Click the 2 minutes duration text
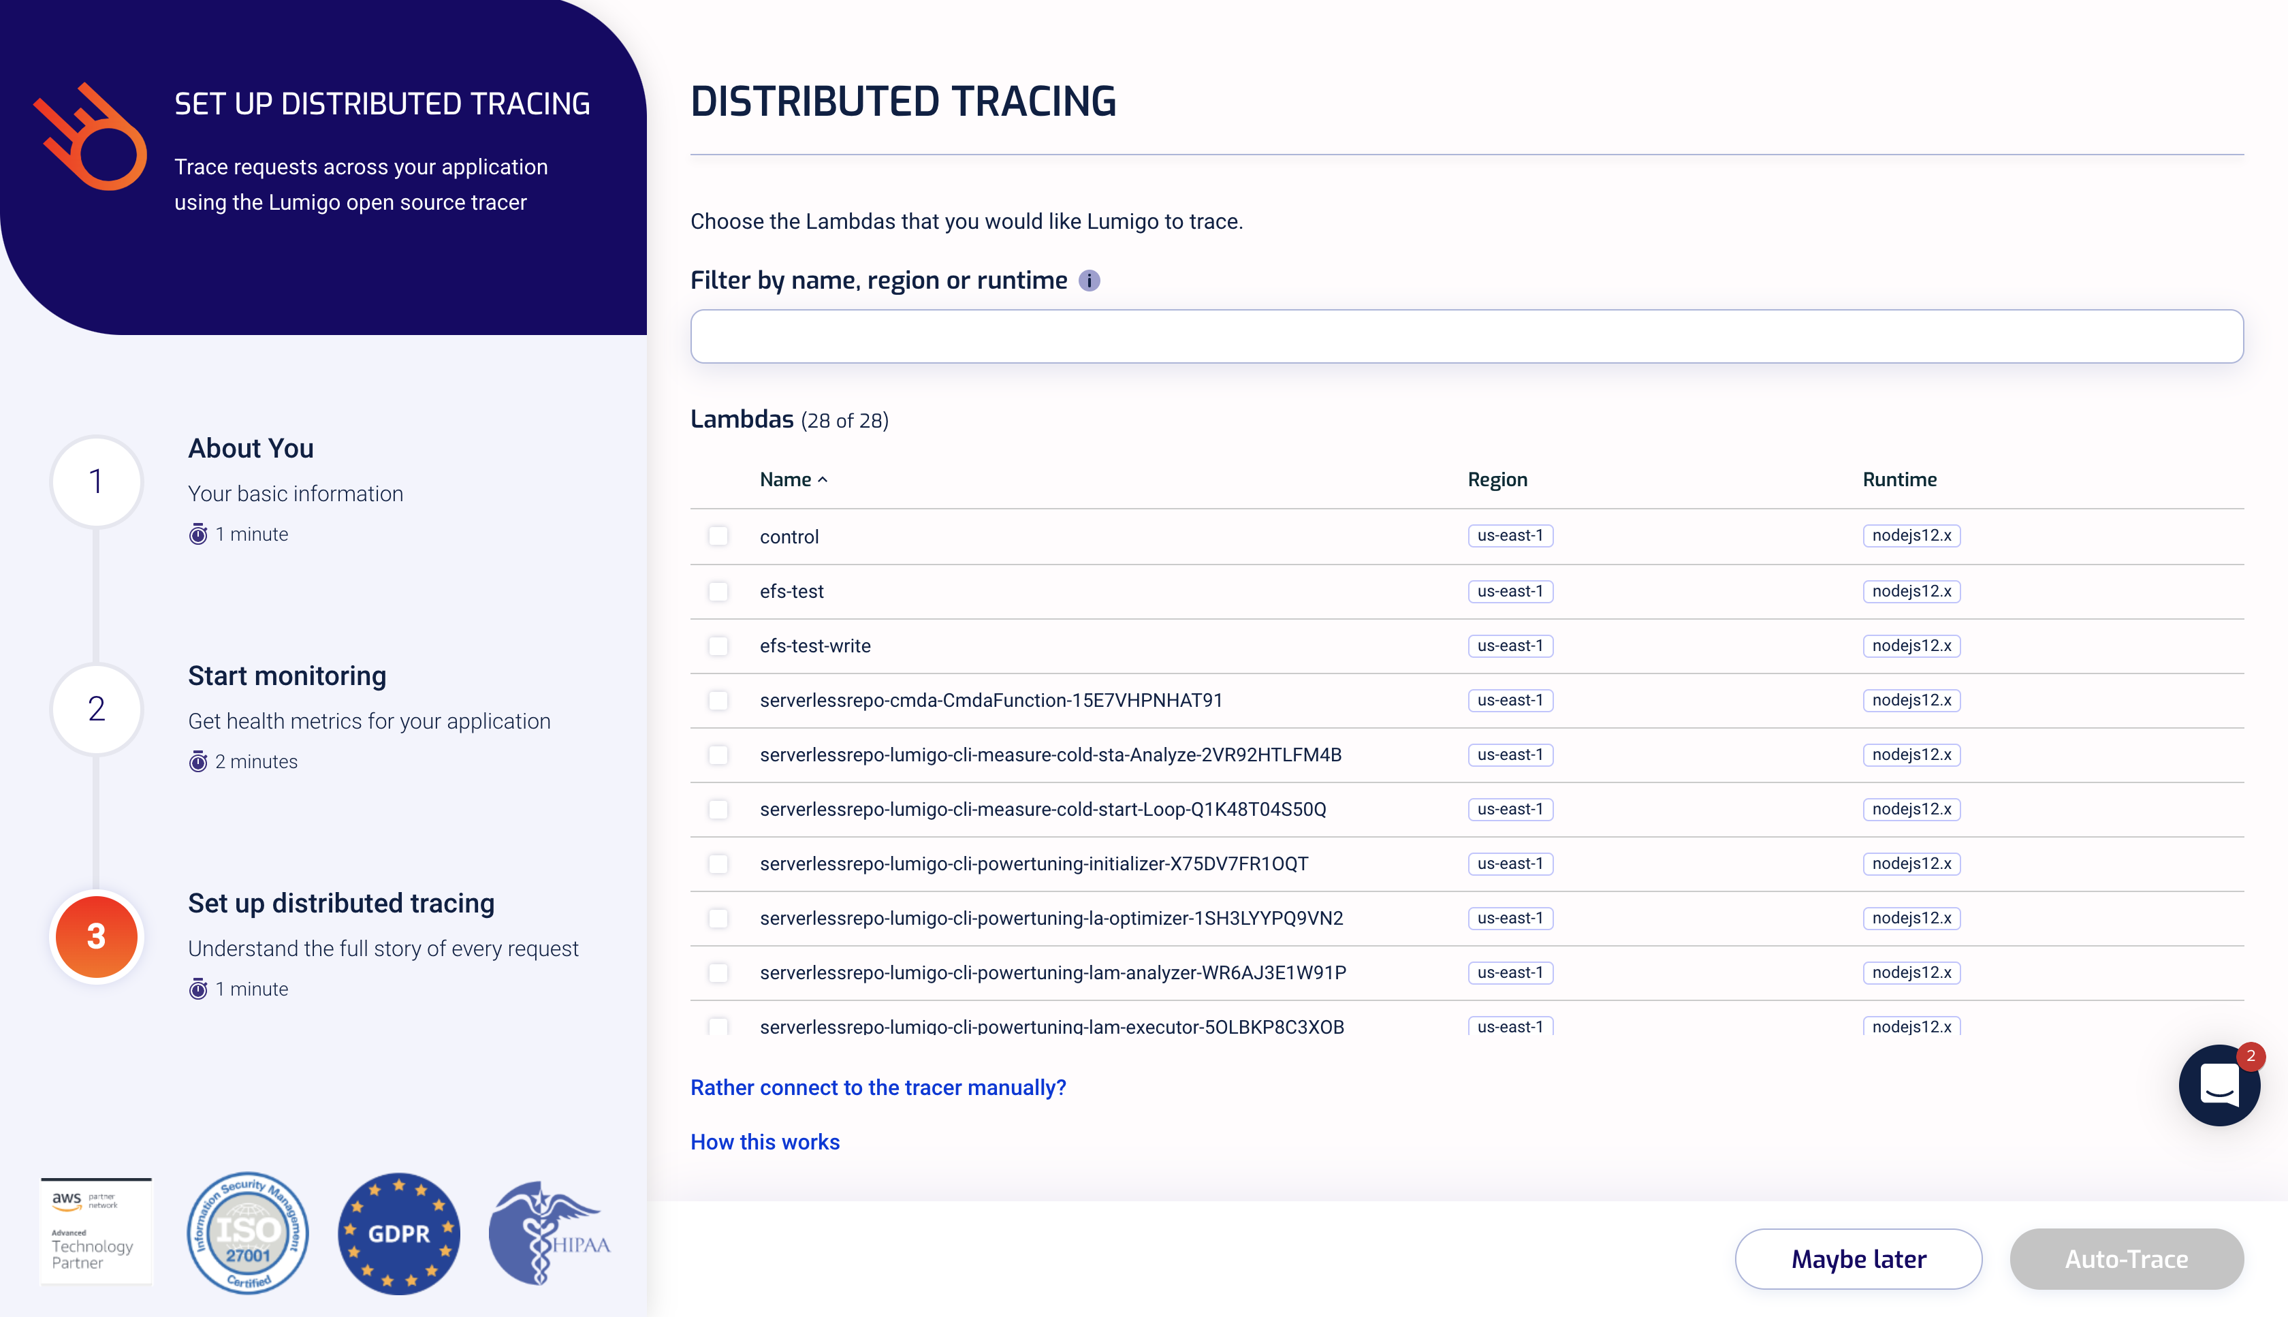Viewport: 2288px width, 1317px height. pyautogui.click(x=256, y=761)
